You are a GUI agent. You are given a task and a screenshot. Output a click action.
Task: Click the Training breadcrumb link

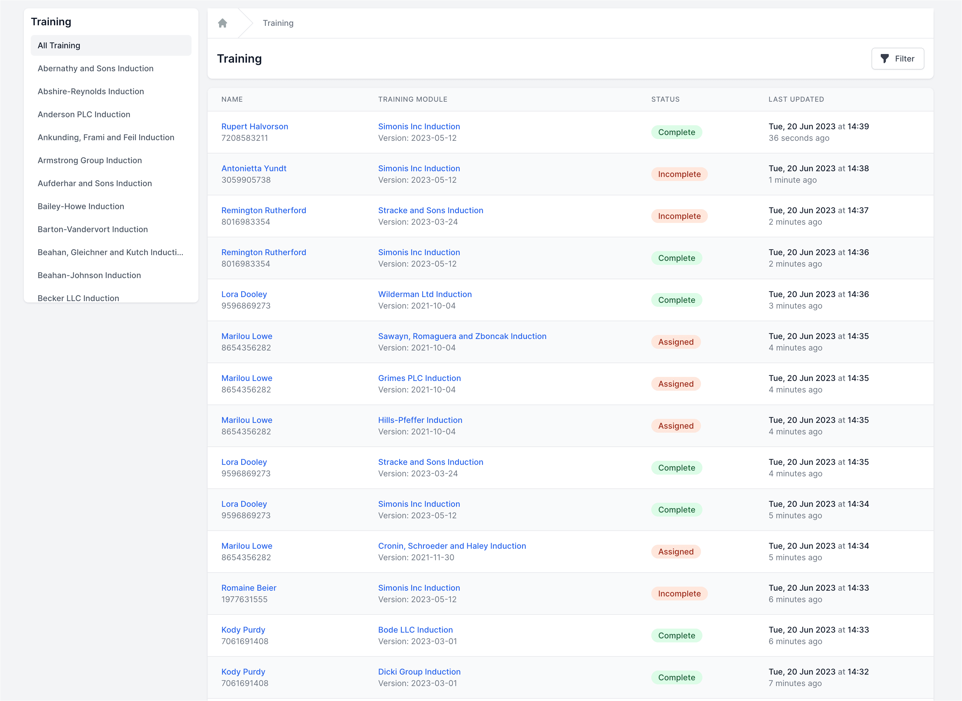pos(278,23)
